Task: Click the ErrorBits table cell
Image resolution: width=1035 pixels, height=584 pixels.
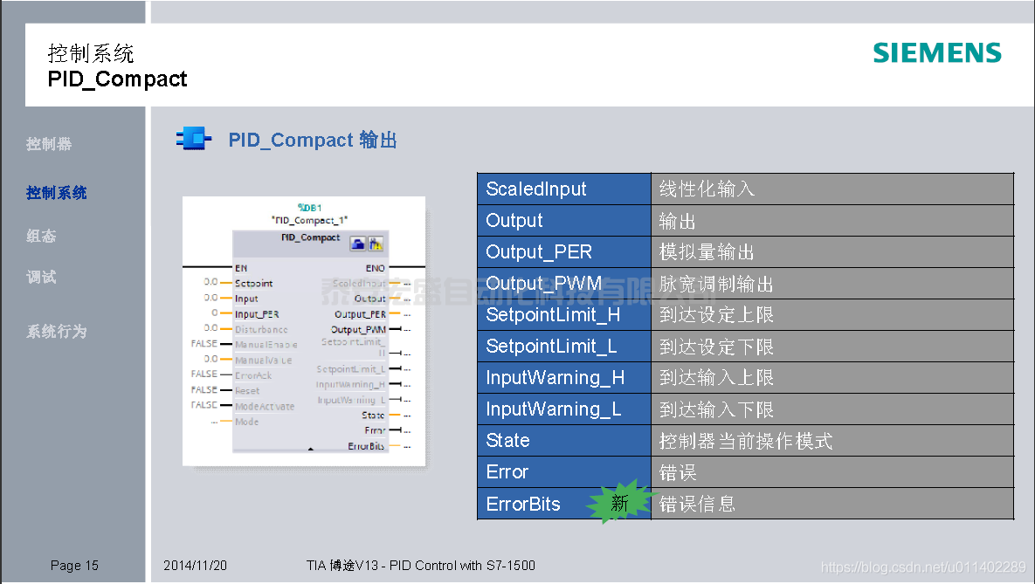Action: pyautogui.click(x=524, y=504)
